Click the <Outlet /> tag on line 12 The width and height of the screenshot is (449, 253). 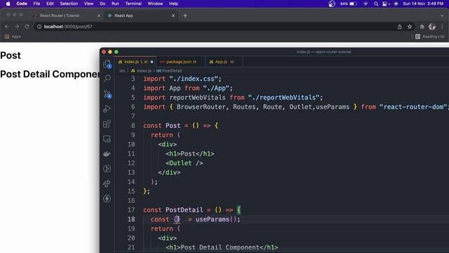click(x=184, y=163)
